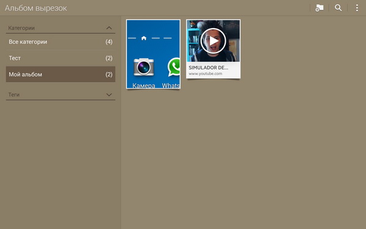The width and height of the screenshot is (366, 229).
Task: Click the camera icon in first clipping
Action: 143,67
